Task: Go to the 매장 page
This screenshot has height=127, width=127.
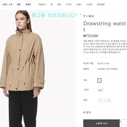Action: coord(19,5)
